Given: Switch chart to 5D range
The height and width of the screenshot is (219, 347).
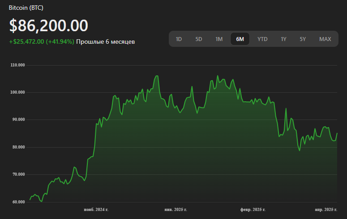Looking at the screenshot, I should click(x=198, y=39).
